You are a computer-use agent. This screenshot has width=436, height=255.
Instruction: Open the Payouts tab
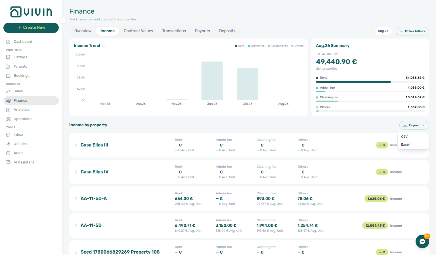tap(202, 31)
